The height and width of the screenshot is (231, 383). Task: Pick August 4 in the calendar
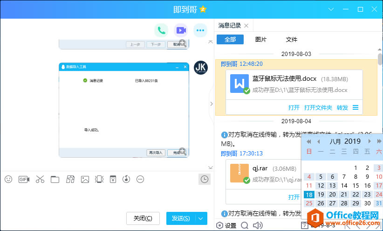coord(309,177)
